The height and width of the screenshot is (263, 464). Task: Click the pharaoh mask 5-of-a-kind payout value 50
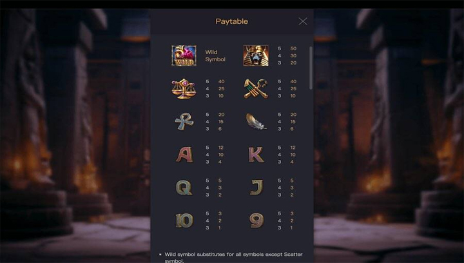(293, 48)
